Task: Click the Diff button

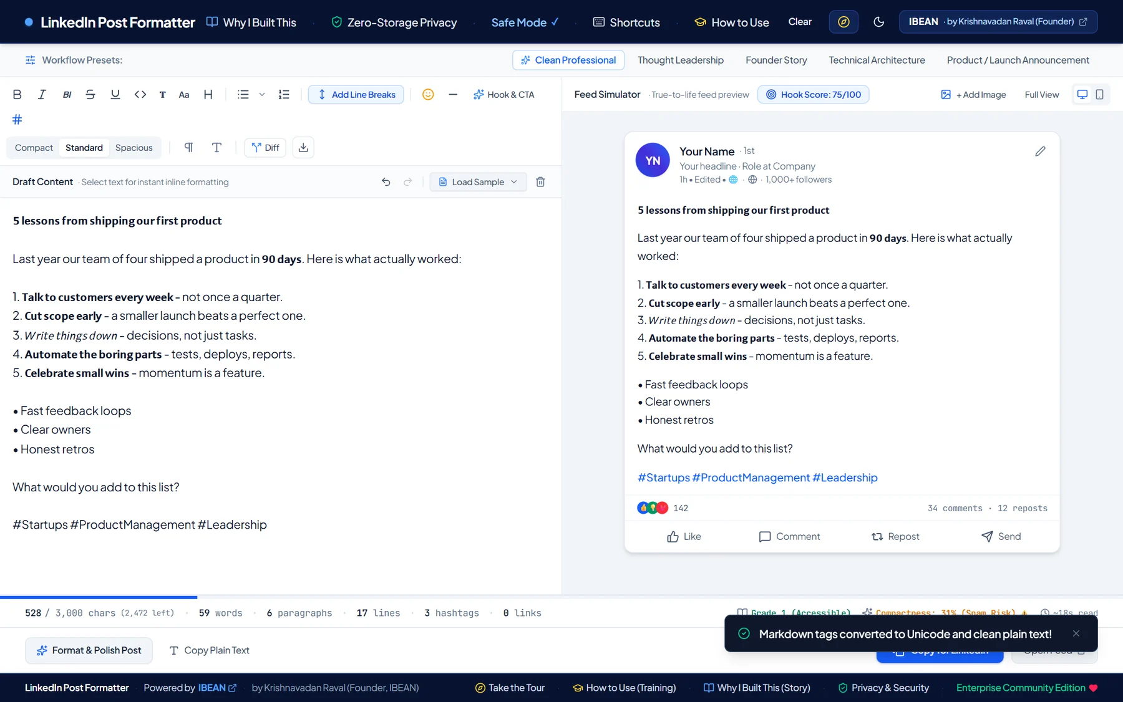Action: 265,148
